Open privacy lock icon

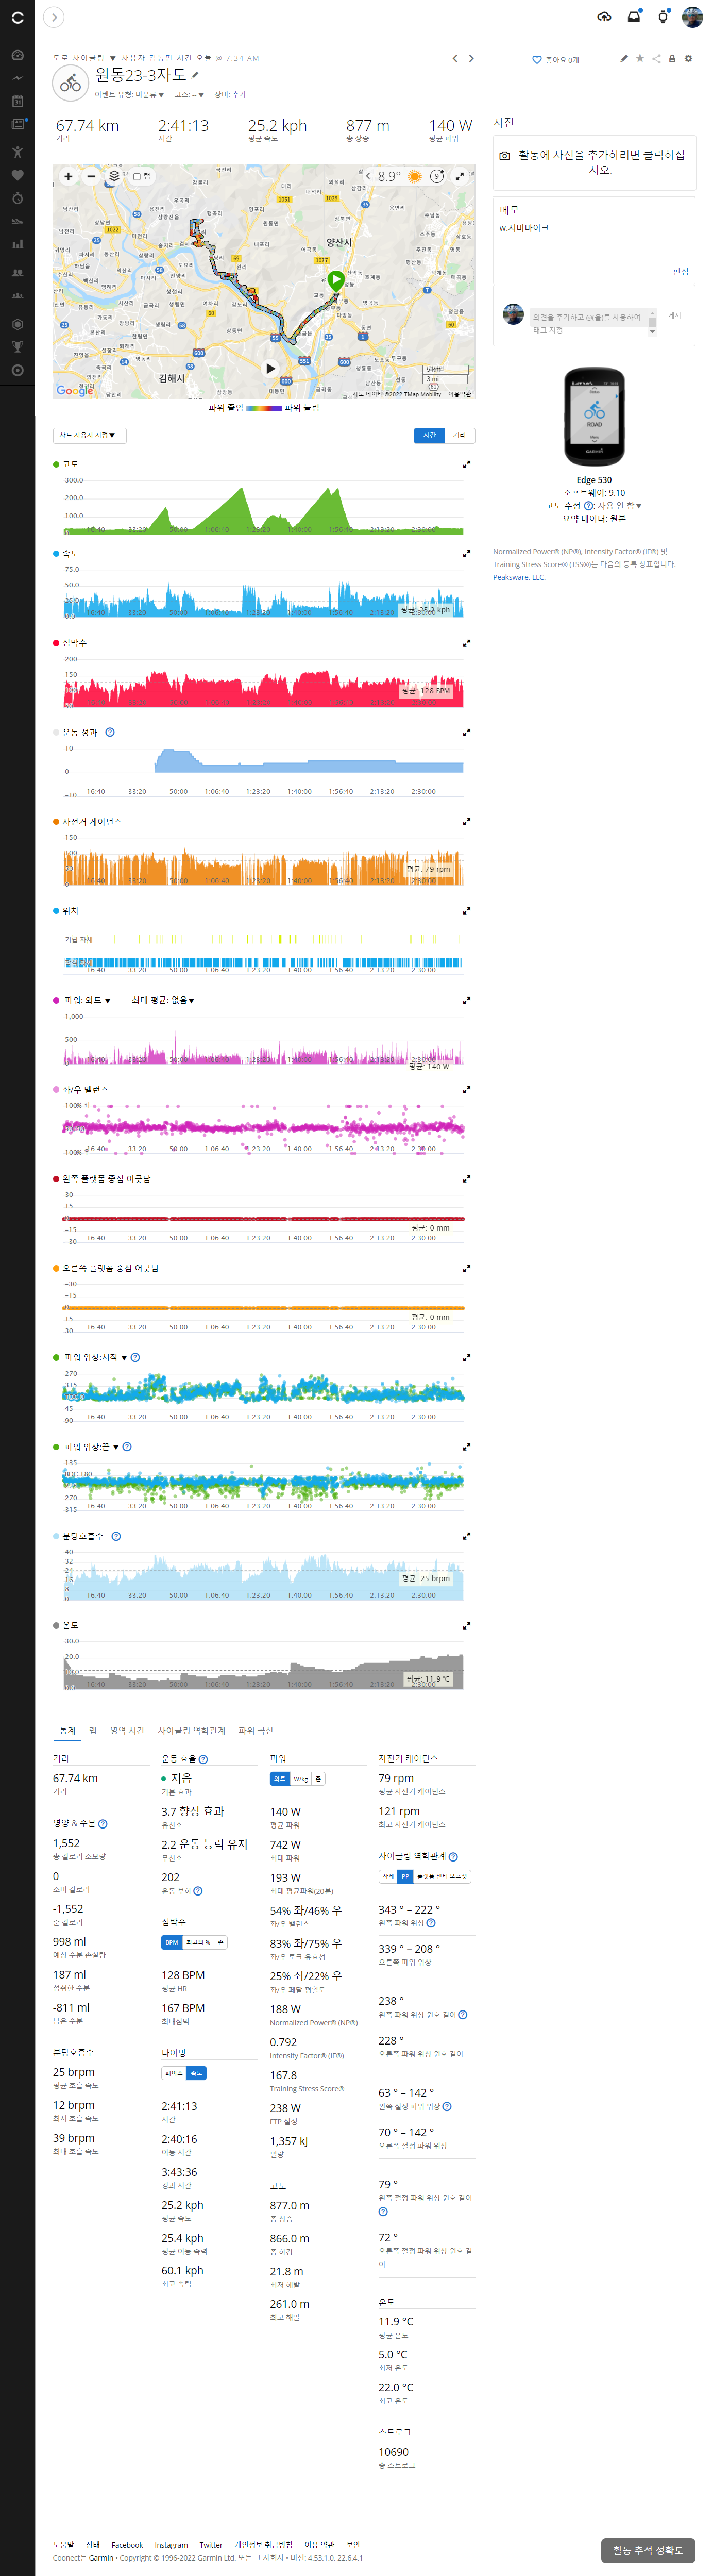coord(672,59)
